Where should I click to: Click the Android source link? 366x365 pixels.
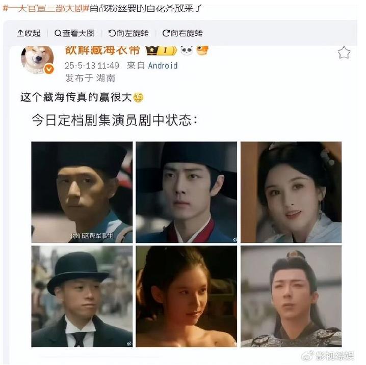(x=163, y=66)
